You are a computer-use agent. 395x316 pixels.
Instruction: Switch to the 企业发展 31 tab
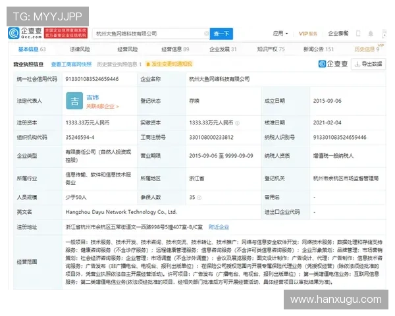[223, 49]
